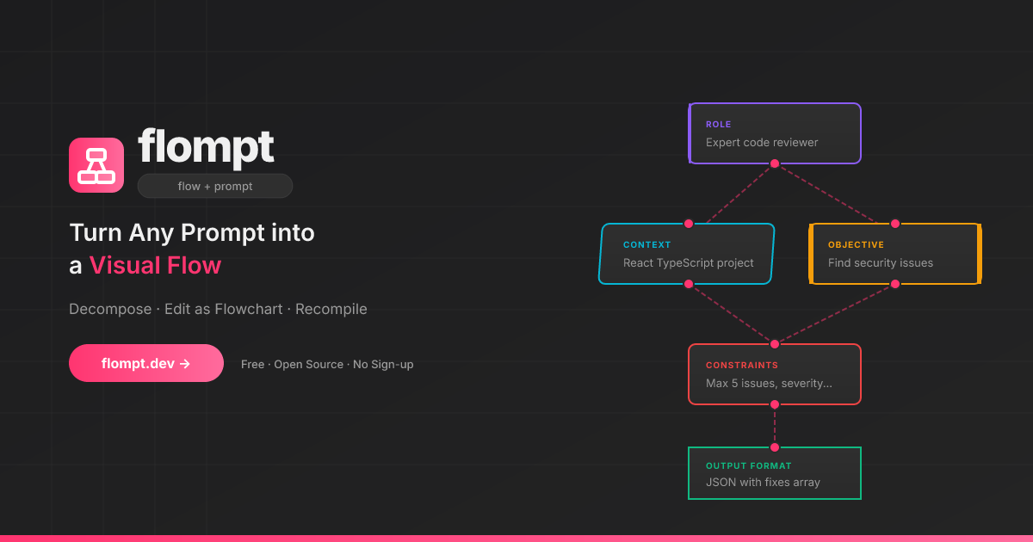Toggle the connection dot above the CONTEXT node
This screenshot has width=1033, height=542.
pos(687,225)
